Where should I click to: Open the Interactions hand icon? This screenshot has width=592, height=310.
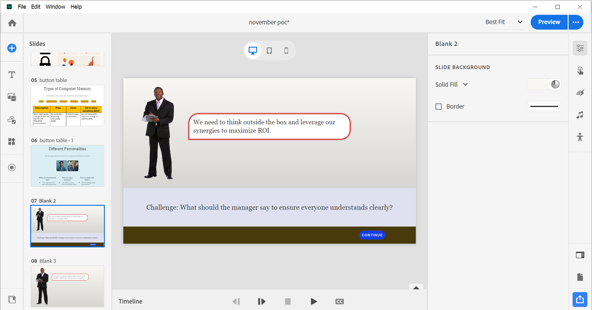point(580,71)
